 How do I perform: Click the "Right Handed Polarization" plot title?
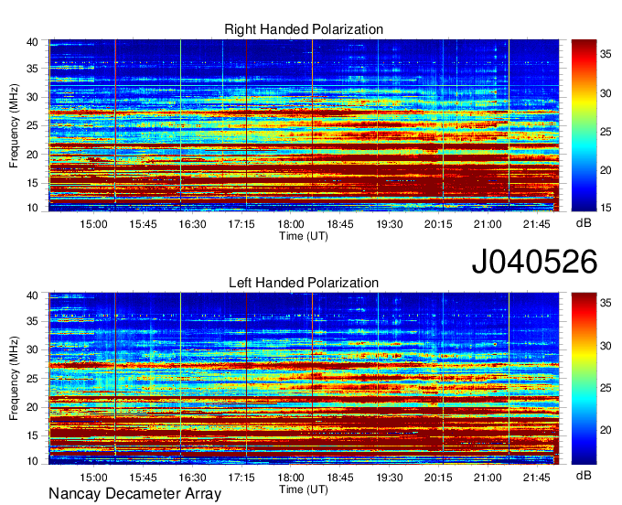[x=304, y=29]
